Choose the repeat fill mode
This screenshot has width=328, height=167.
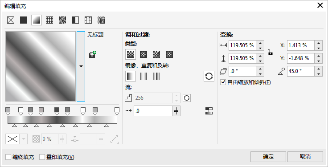156,76
